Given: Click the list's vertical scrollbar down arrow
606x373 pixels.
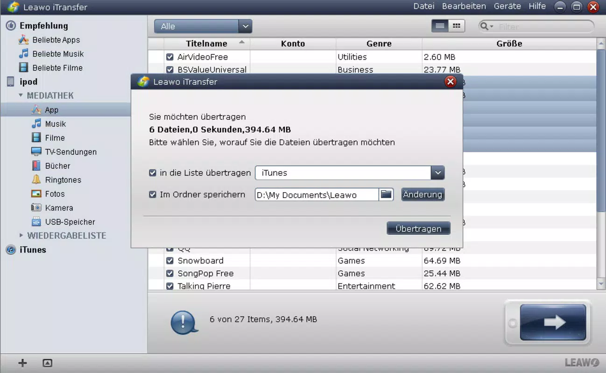Looking at the screenshot, I should pyautogui.click(x=601, y=284).
